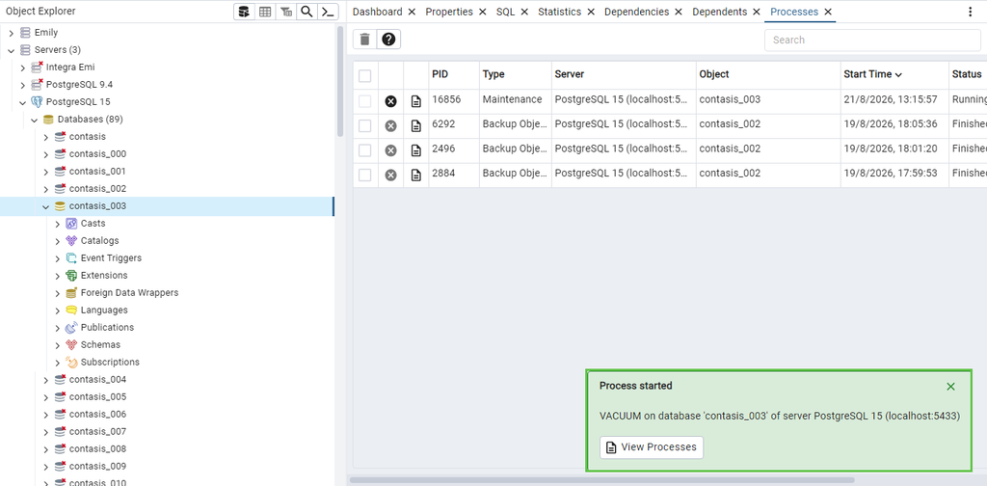Collapse the PostgreSQL 15 server node
987x486 pixels.
click(x=23, y=102)
